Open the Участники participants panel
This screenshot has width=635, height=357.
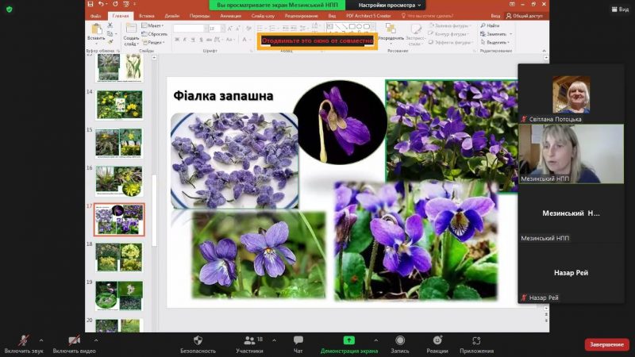click(x=248, y=340)
